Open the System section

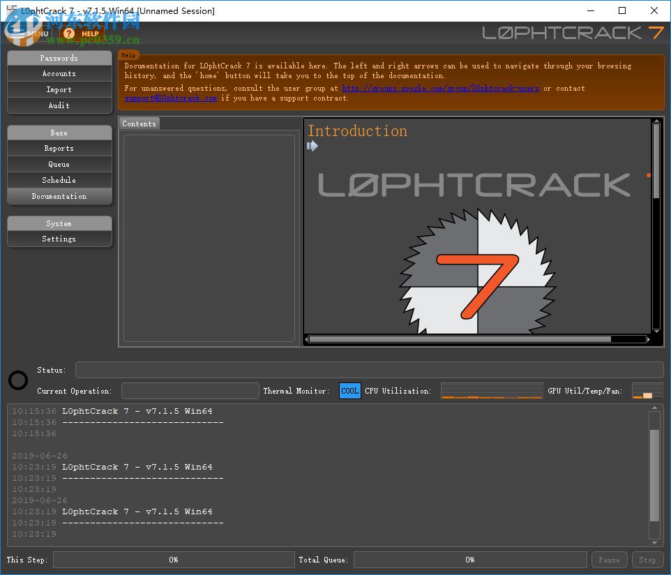click(59, 223)
